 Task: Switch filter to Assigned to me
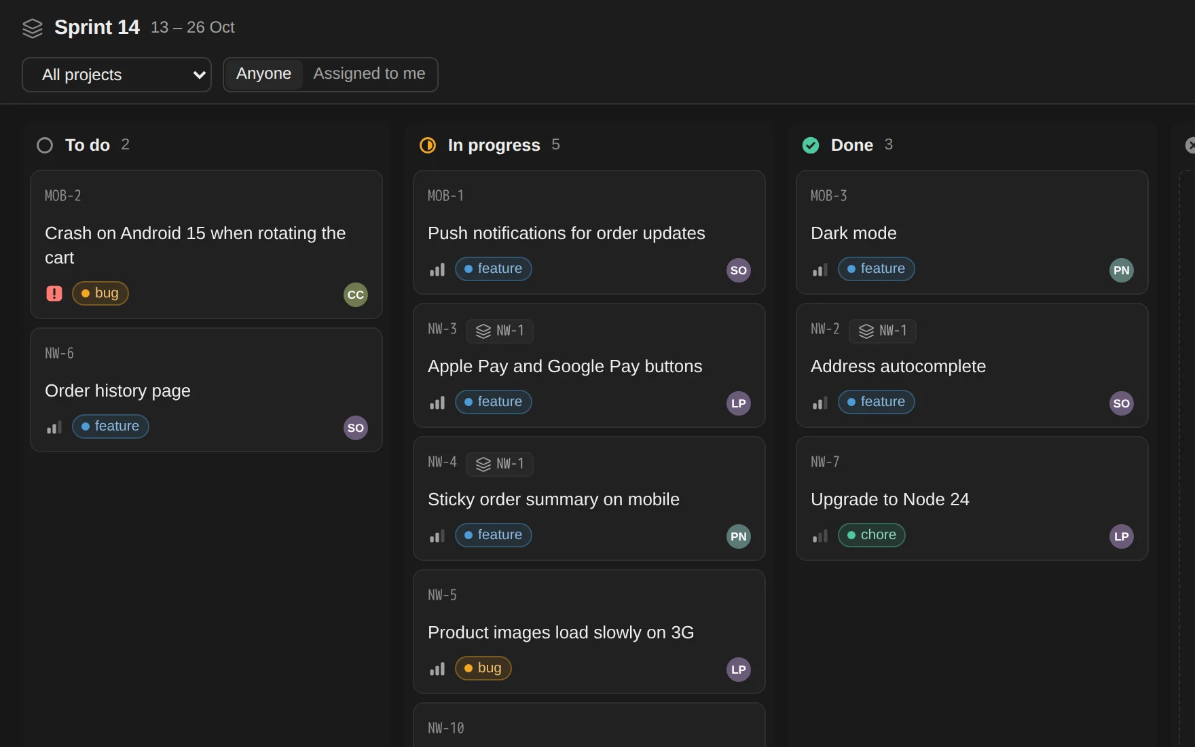369,74
